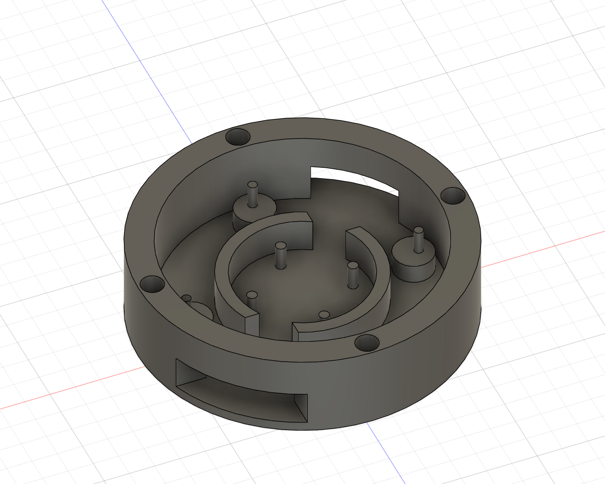Click the pin on the upper-left boss

coord(251,195)
